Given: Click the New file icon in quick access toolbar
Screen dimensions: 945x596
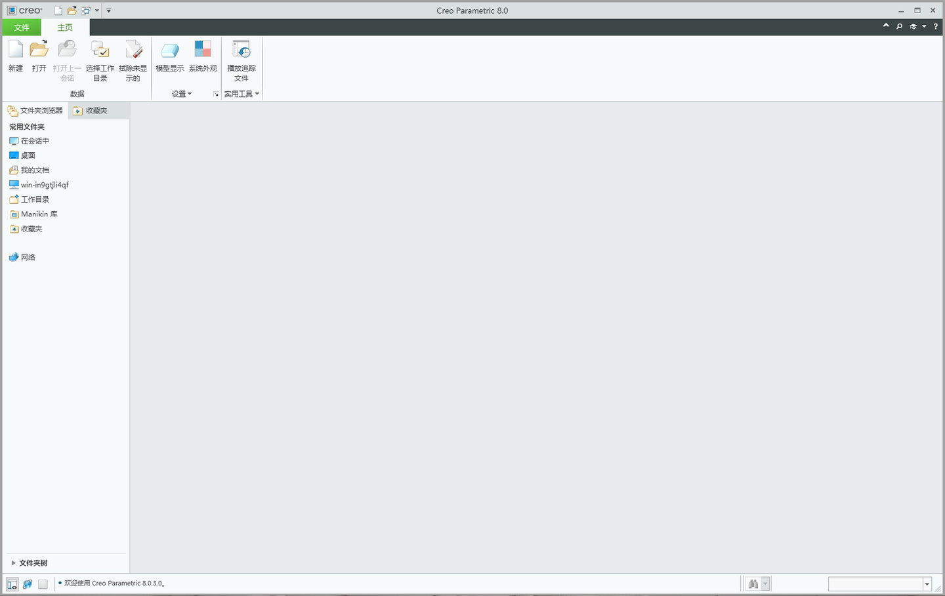Looking at the screenshot, I should click(58, 10).
